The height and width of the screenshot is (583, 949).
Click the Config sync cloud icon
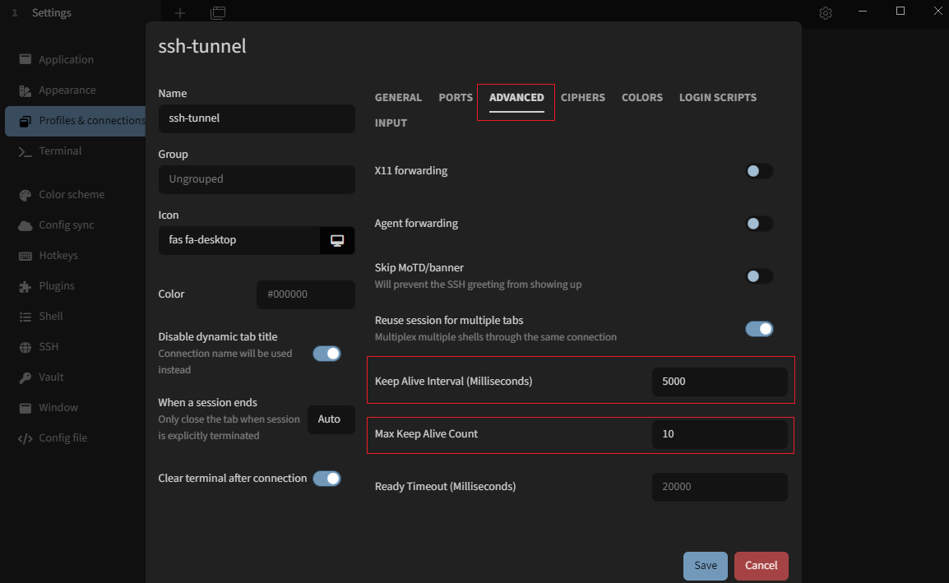pyautogui.click(x=25, y=225)
